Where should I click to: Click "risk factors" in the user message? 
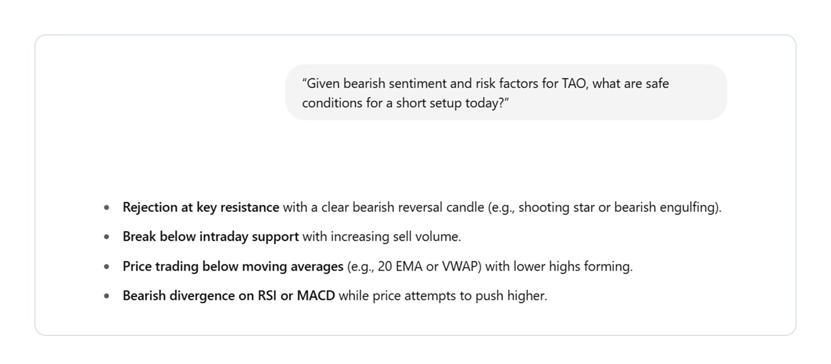coord(505,84)
